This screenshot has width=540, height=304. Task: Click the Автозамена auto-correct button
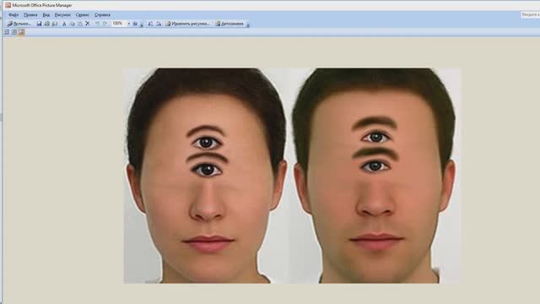[x=229, y=24]
